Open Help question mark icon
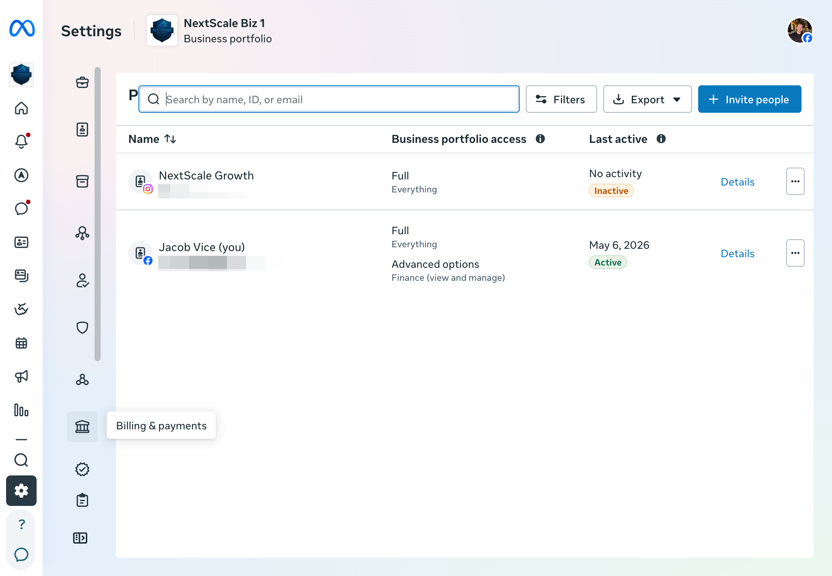 click(x=21, y=524)
